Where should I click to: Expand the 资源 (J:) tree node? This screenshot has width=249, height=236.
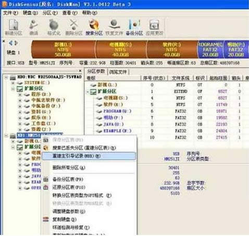click(20, 129)
